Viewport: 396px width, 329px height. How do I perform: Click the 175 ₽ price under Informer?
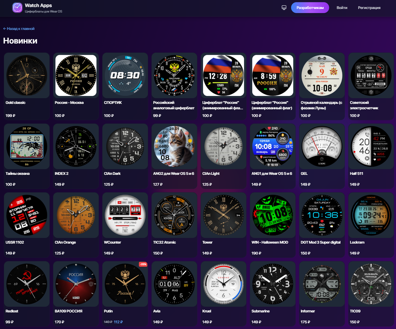(306, 322)
